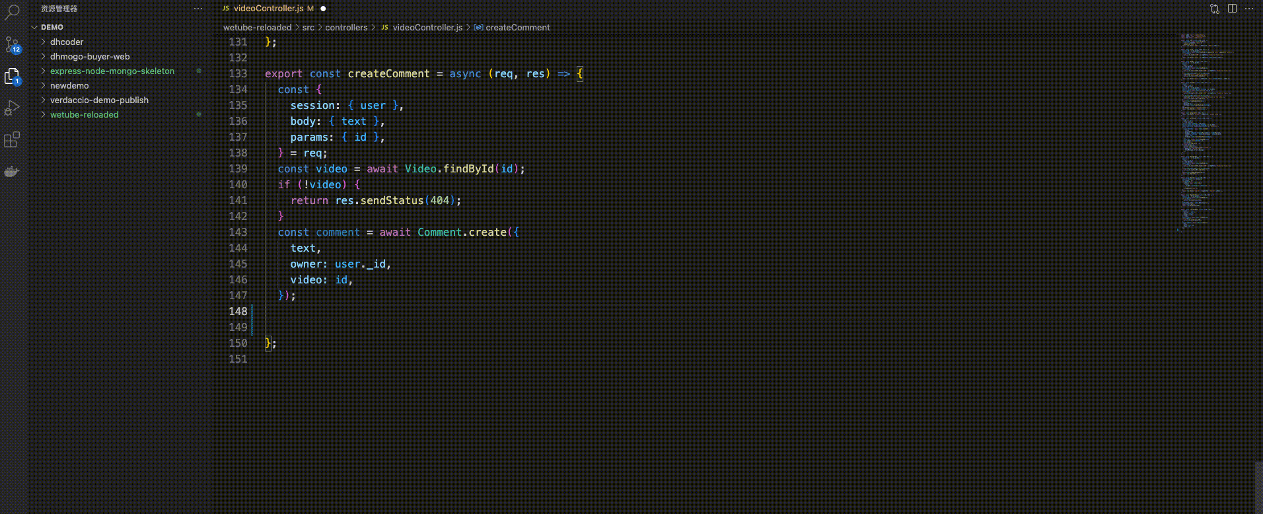Click the unsaved dot on videoController.js tab

pos(323,9)
